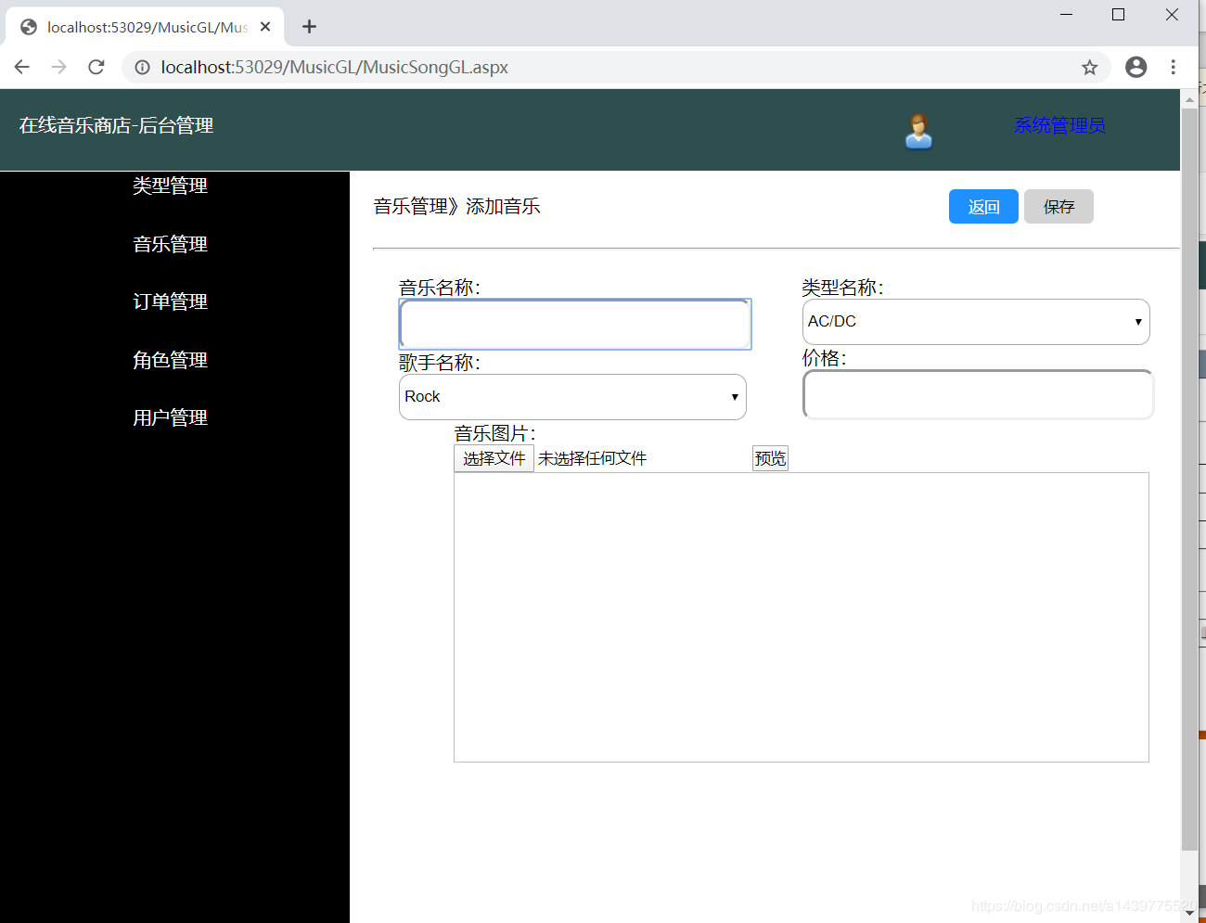The width and height of the screenshot is (1206, 923).
Task: Click the 在线音乐商店-后台管理 title
Action: (117, 125)
